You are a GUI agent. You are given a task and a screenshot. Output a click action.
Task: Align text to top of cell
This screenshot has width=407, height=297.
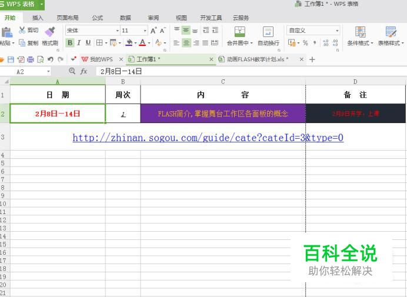point(177,30)
